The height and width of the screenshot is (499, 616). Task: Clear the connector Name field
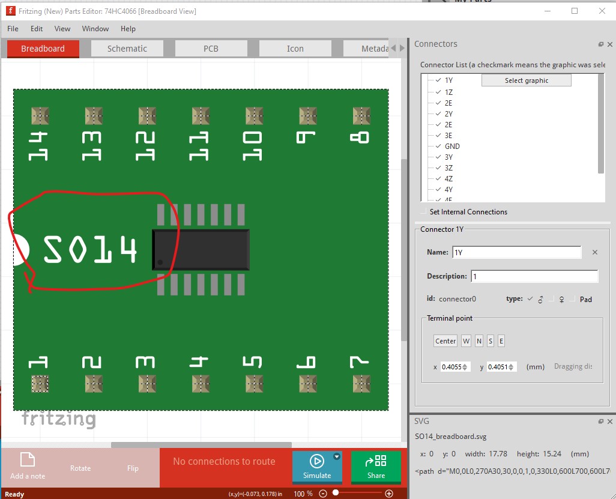click(x=595, y=252)
